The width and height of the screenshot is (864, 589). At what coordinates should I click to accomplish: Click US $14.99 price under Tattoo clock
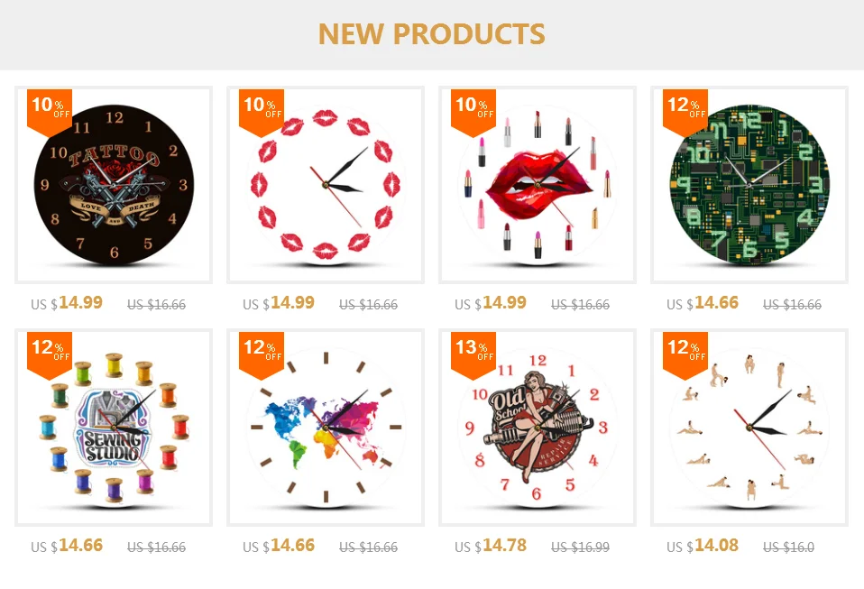(x=67, y=303)
